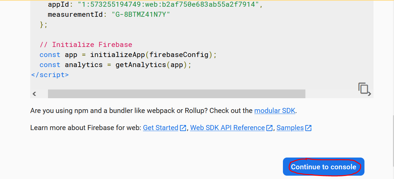Click the Initialize Firebase comment line
394x179 pixels.
[86, 45]
